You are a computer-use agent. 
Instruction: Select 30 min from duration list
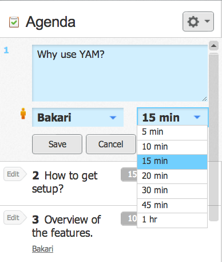click(172, 191)
